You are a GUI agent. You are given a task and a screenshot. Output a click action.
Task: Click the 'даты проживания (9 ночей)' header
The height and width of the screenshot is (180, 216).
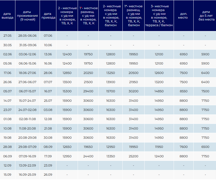[28, 16]
